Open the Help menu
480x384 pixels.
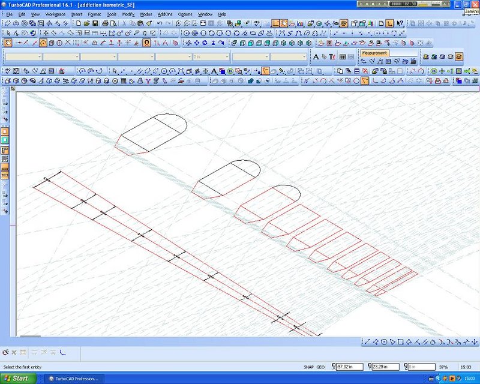(222, 14)
